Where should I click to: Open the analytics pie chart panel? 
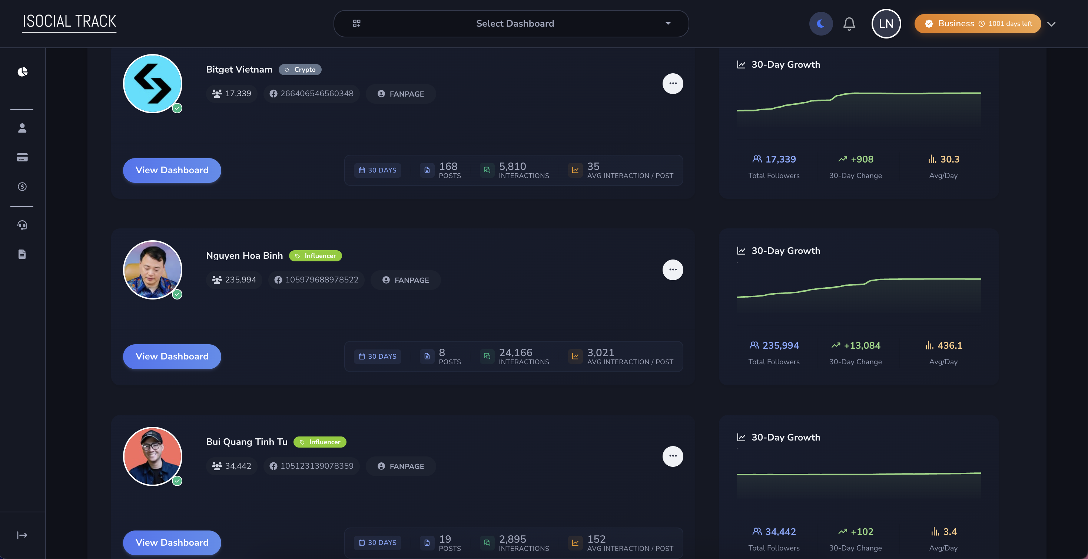click(x=22, y=72)
